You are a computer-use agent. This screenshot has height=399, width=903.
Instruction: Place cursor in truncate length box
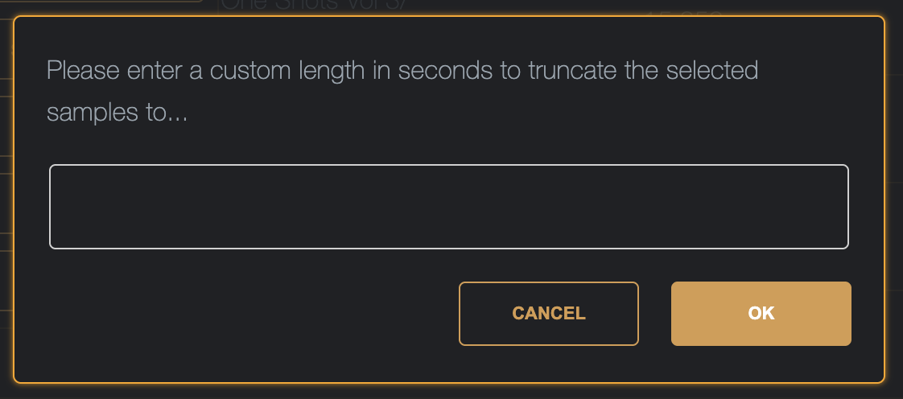pos(448,207)
